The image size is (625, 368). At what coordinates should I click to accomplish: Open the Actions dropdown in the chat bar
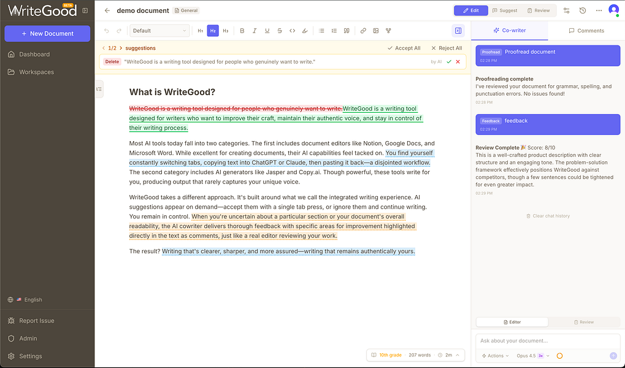tap(494, 356)
